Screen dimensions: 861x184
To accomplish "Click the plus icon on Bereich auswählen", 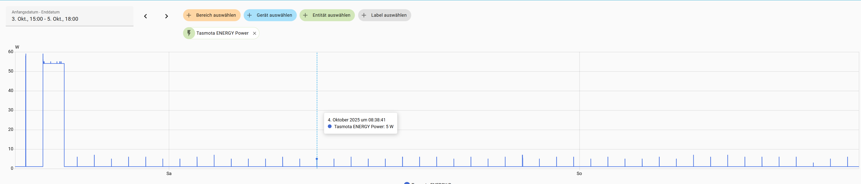I will point(189,15).
